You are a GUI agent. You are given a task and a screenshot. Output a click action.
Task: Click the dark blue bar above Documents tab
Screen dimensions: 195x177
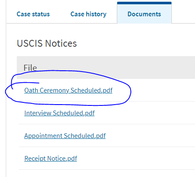(x=144, y=3)
